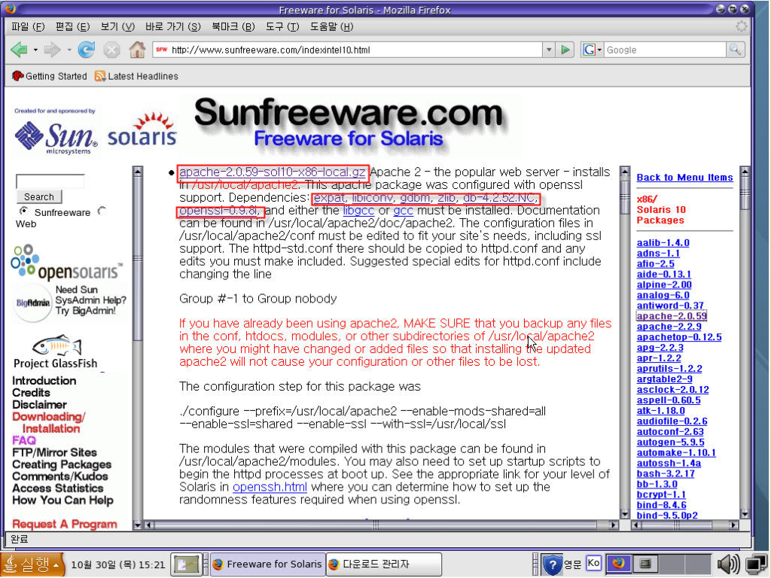The image size is (771, 578).
Task: Open the apache-2.2.9 package link
Action: point(669,327)
